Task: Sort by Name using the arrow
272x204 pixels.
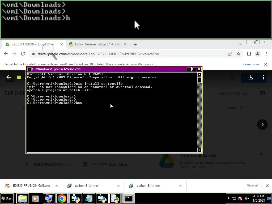Action: [242, 108]
